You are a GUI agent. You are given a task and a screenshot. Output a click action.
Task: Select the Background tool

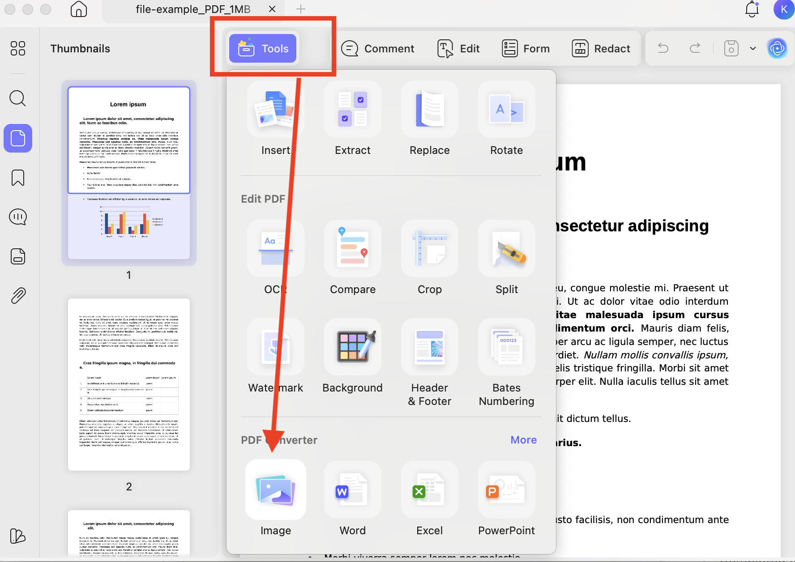352,358
